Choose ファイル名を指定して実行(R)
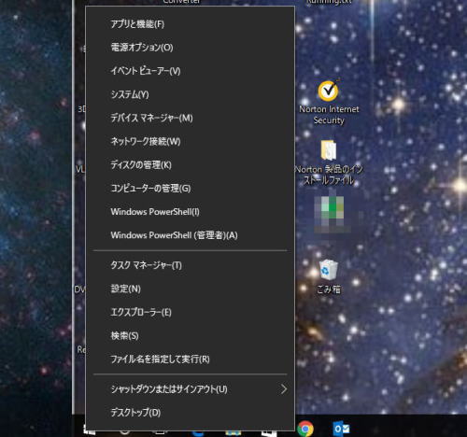 (191, 359)
